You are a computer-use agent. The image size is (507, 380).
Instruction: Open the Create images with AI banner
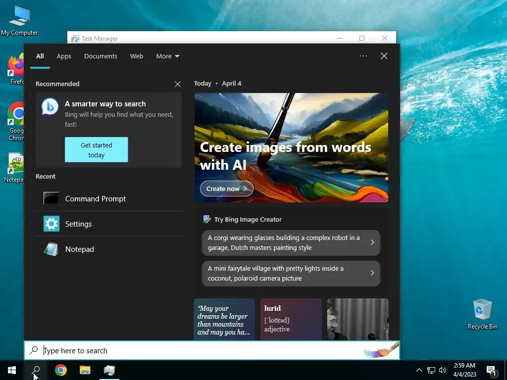point(291,147)
